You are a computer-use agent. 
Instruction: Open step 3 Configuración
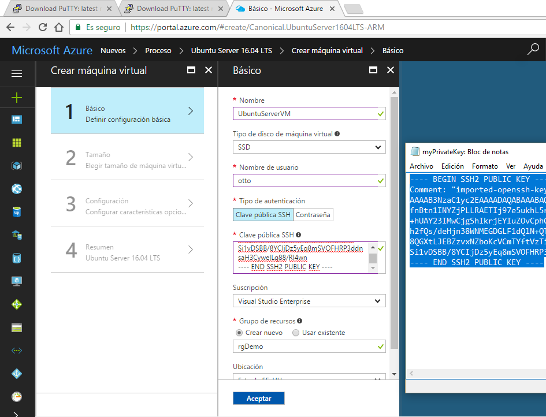point(128,203)
